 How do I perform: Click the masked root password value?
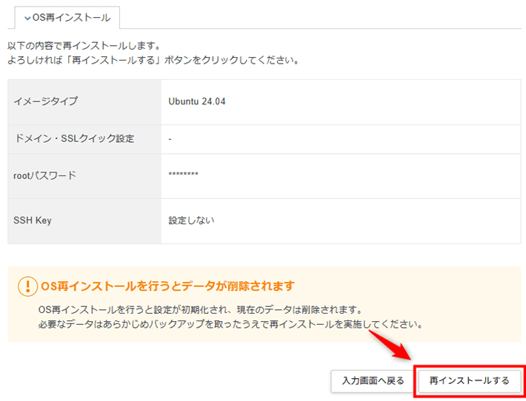point(183,174)
